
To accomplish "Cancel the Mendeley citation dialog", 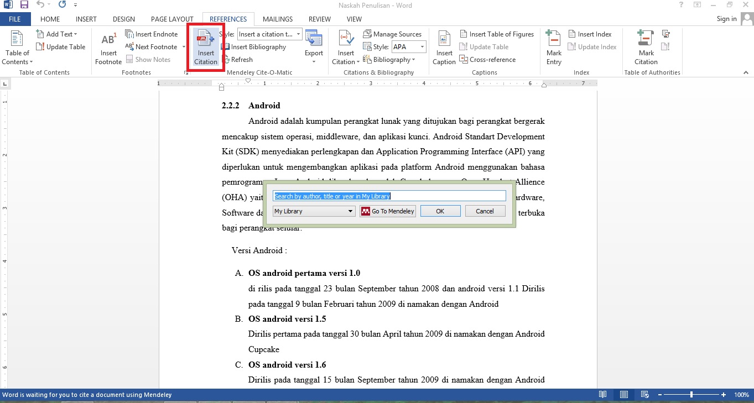I will [x=485, y=211].
